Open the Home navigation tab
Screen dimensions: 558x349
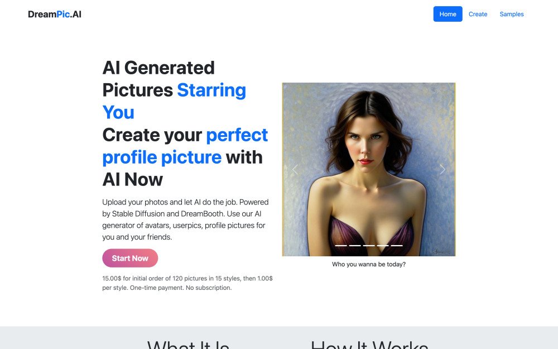(448, 14)
